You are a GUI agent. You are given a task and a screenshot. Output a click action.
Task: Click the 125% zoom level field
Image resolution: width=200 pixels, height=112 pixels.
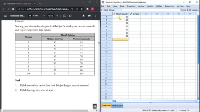pos(51,16)
